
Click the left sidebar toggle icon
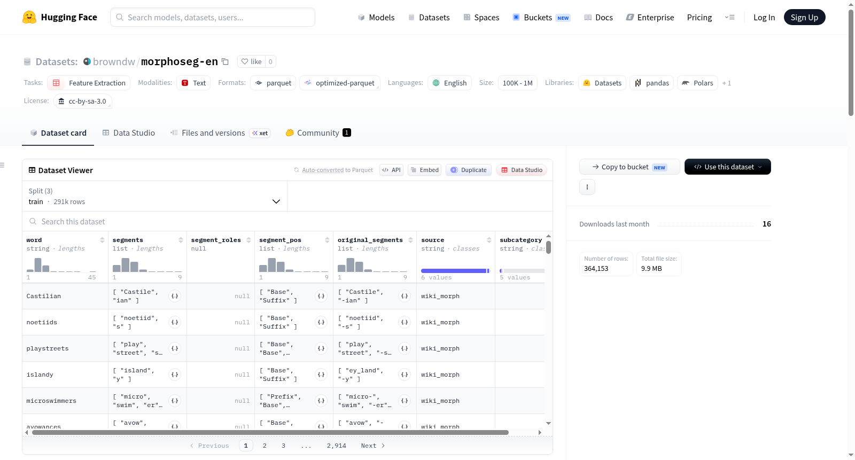pyautogui.click(x=3, y=165)
